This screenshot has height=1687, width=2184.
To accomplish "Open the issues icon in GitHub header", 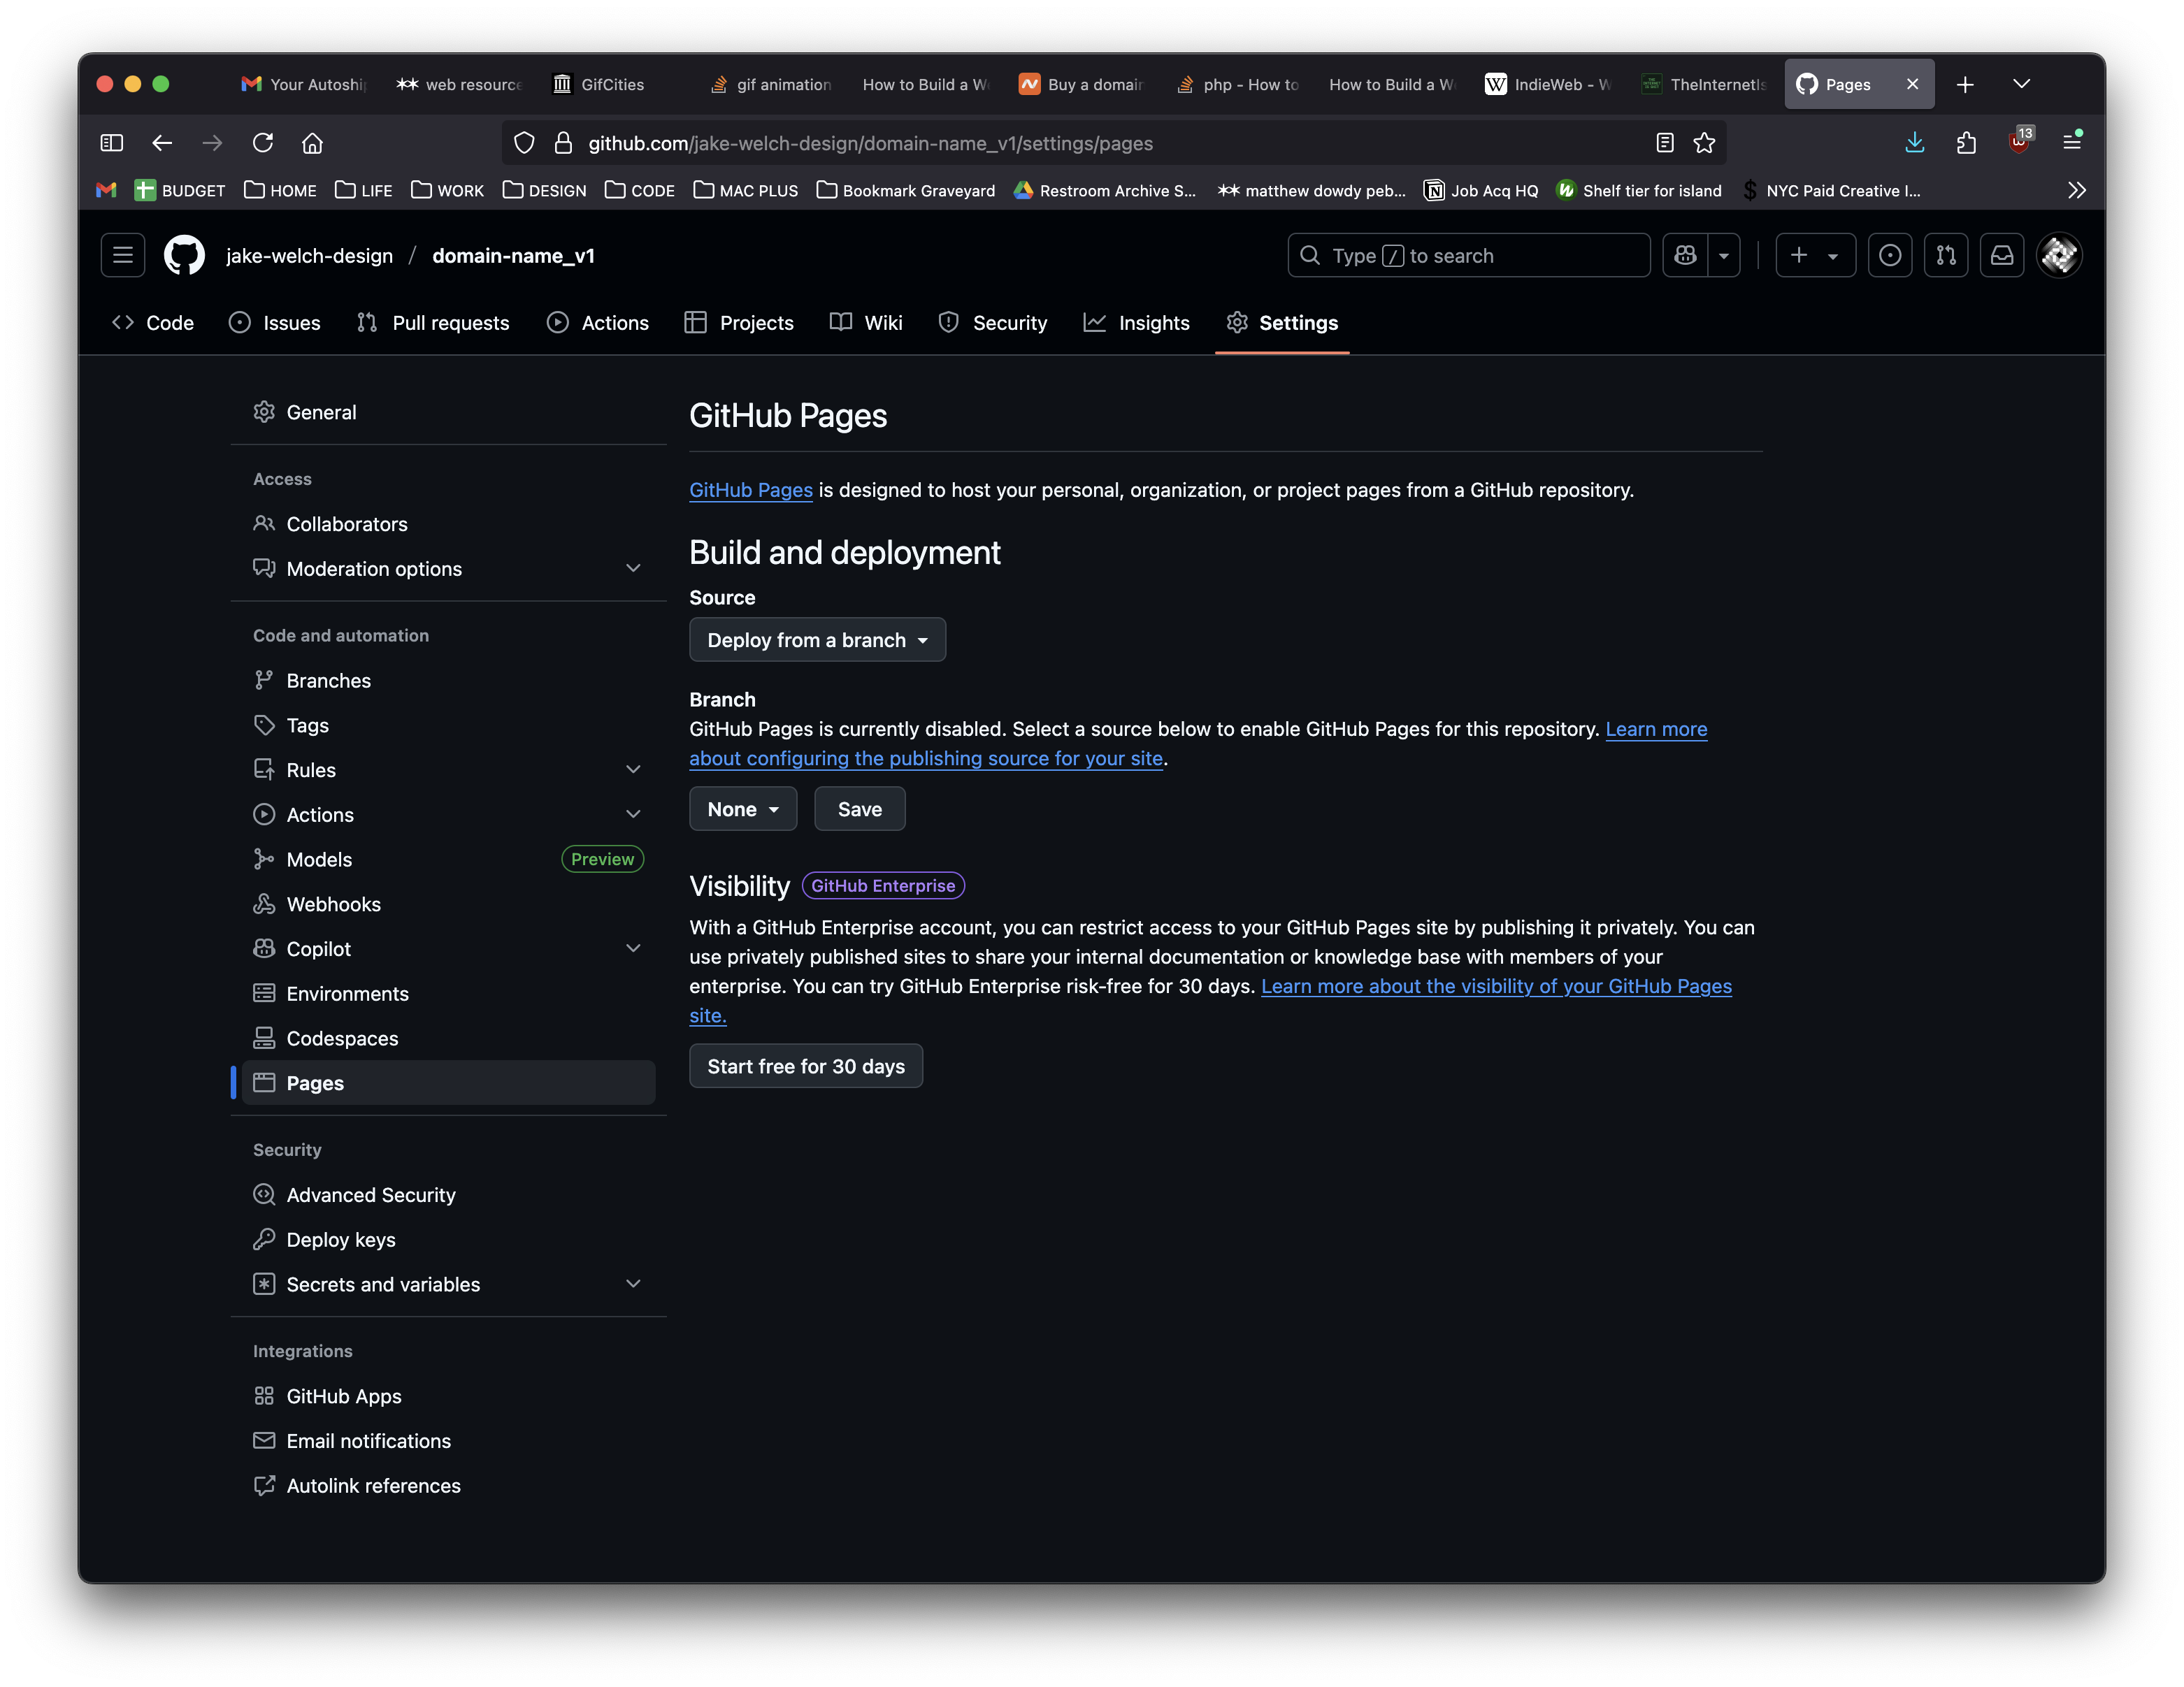I will tap(1890, 255).
